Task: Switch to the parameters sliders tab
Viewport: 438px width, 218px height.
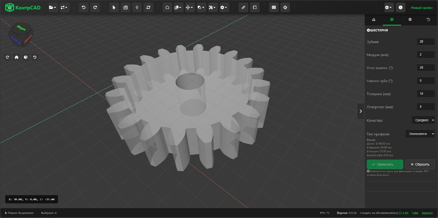Action: point(392,19)
